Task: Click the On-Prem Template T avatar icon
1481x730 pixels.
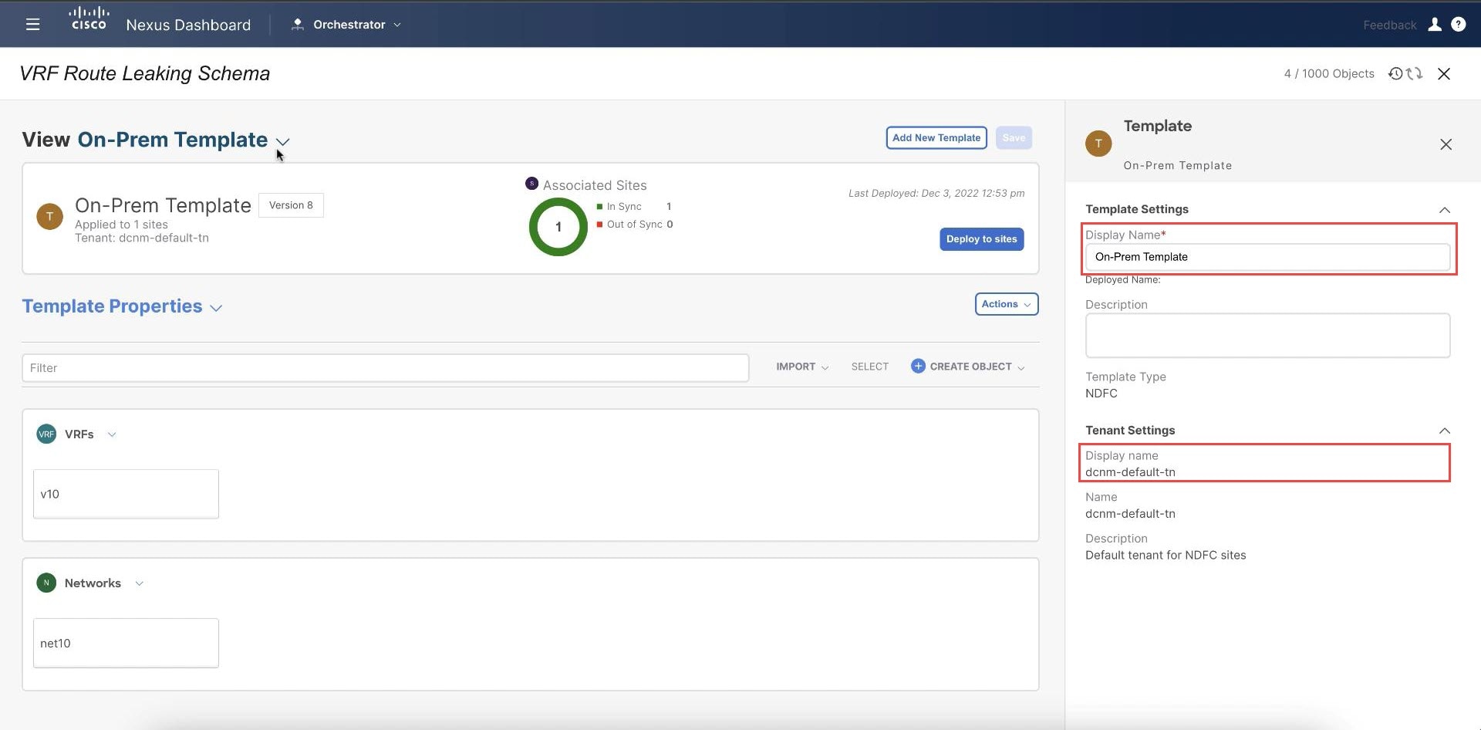Action: click(x=50, y=216)
